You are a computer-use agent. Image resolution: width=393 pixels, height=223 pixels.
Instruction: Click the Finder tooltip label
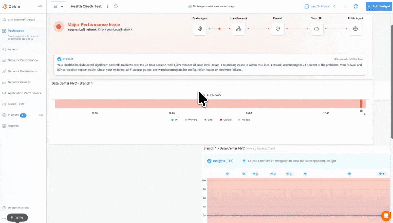[x=17, y=218]
